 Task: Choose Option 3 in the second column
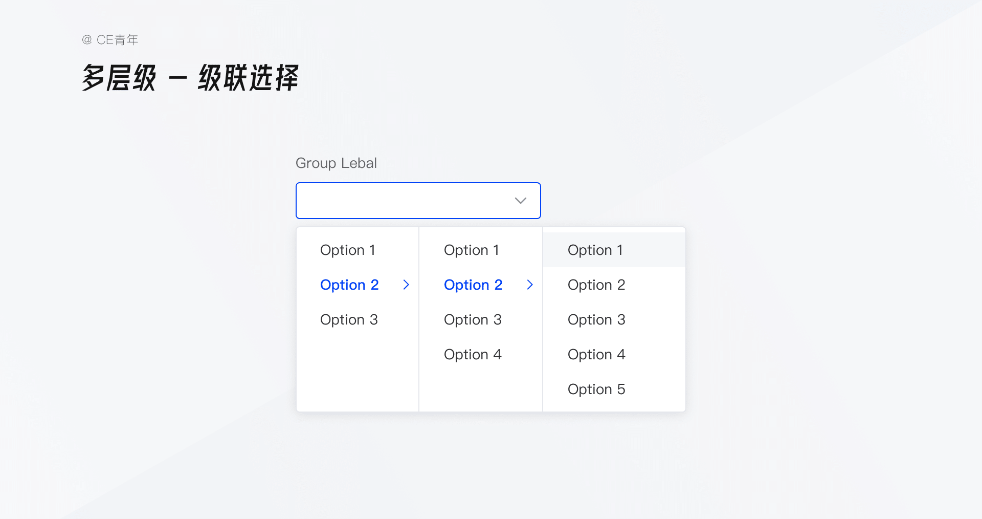(473, 319)
